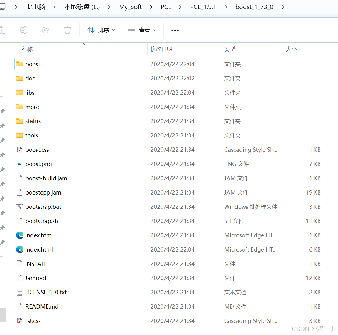Click "2020/4/22 22:02" date of doc folder
Image resolution: width=338 pixels, height=335 pixels.
click(172, 78)
